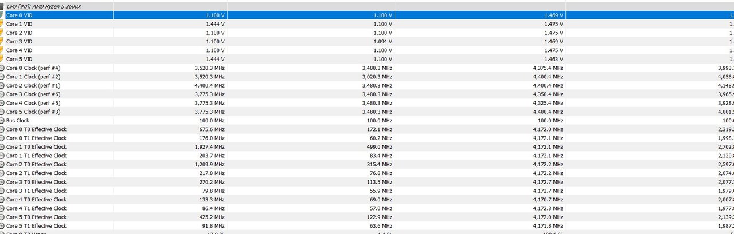
Task: Click the icon beside Core 0 T0 Effective Clock
Action: pyautogui.click(x=2, y=129)
